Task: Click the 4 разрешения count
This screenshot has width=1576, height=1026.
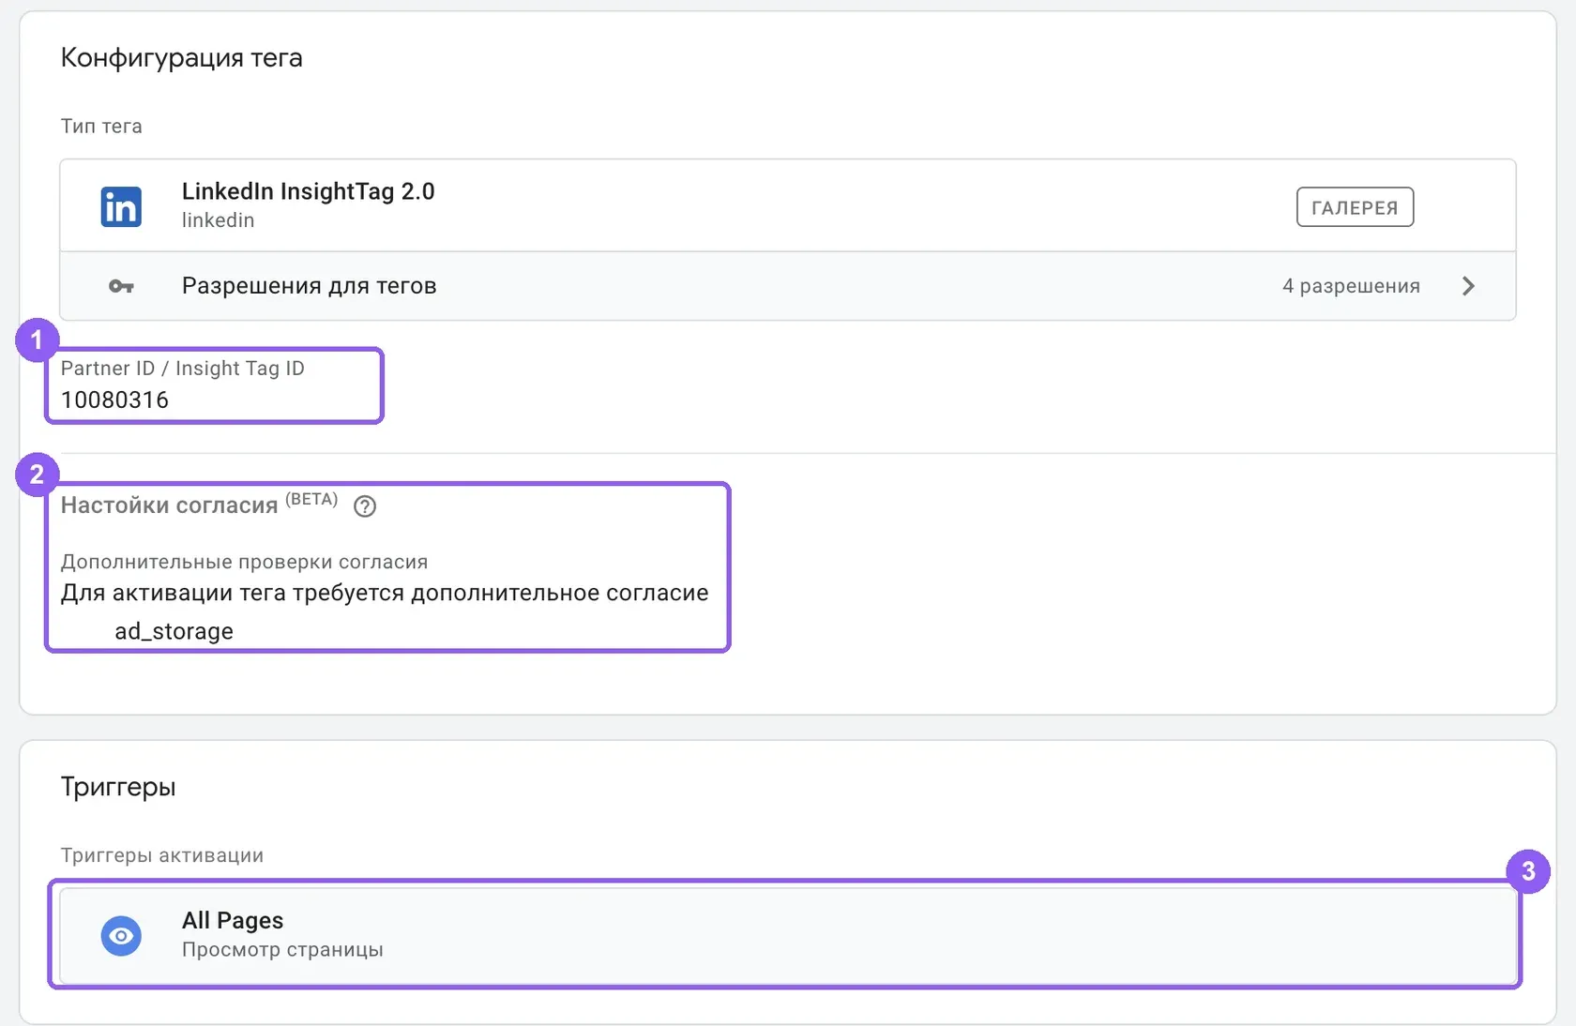Action: click(x=1351, y=286)
